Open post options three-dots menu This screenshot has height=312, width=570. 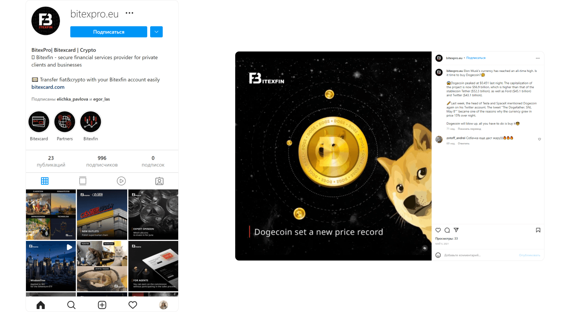click(x=538, y=58)
